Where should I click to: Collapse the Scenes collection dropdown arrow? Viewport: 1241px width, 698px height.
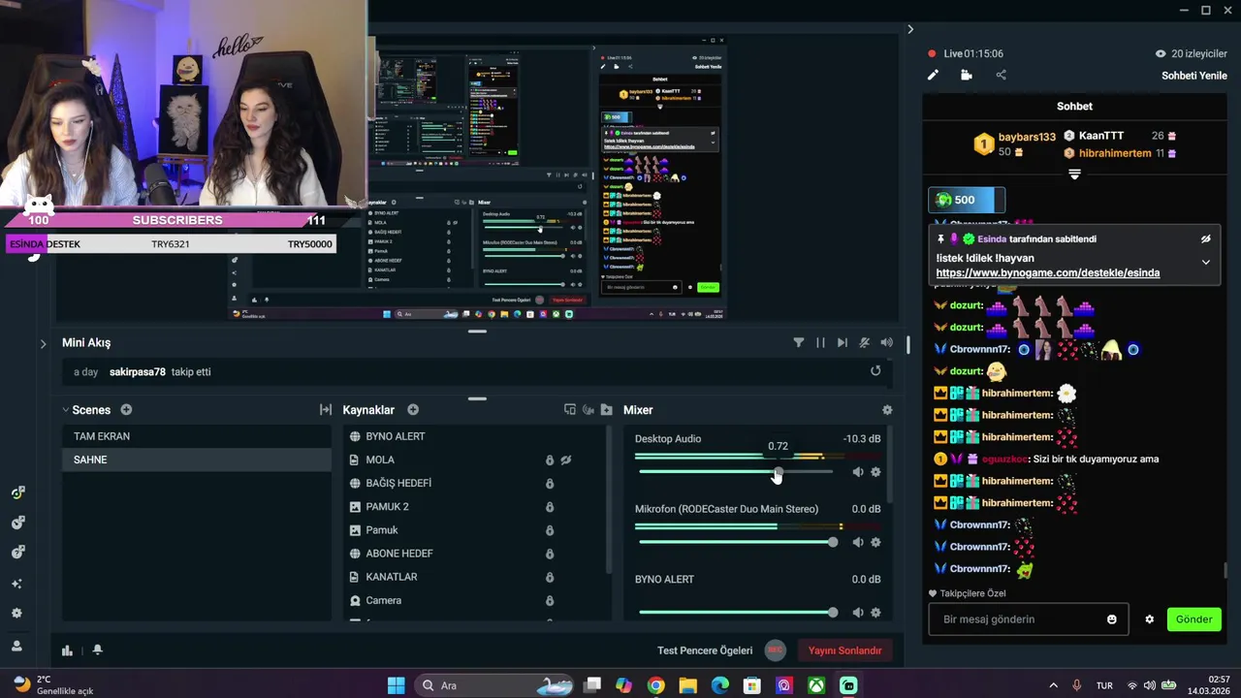[x=66, y=410]
